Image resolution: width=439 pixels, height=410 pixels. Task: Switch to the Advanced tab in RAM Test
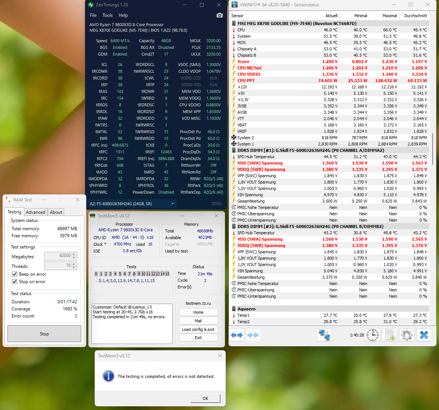point(35,212)
